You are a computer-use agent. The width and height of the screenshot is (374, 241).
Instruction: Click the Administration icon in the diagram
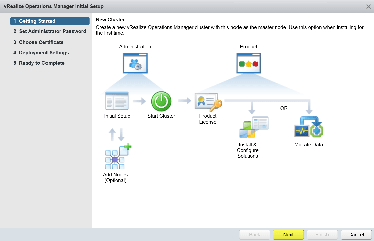pos(135,63)
